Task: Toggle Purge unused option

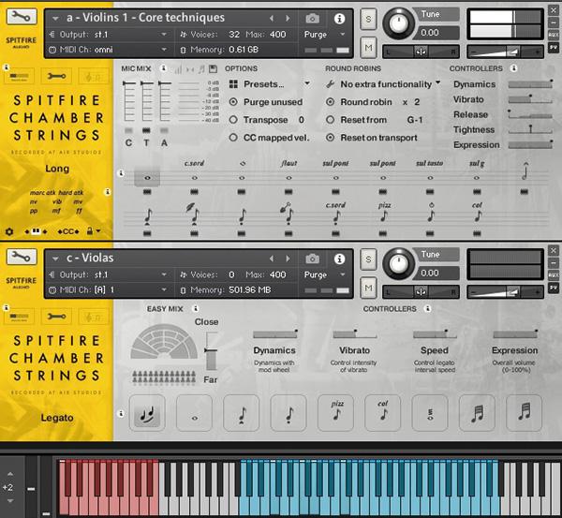Action: pos(233,102)
